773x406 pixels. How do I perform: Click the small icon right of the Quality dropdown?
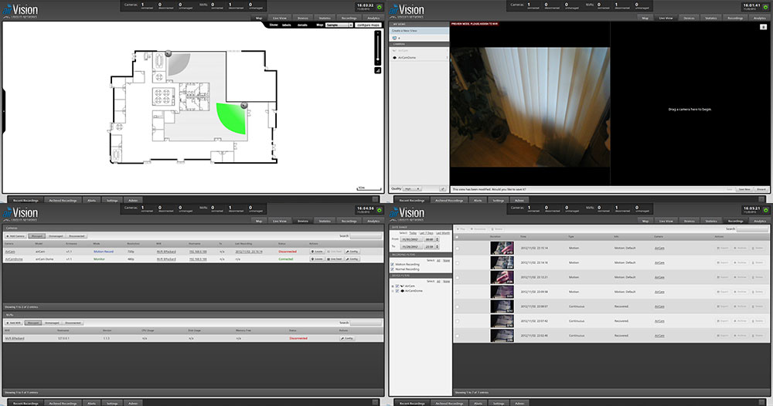pyautogui.click(x=442, y=188)
